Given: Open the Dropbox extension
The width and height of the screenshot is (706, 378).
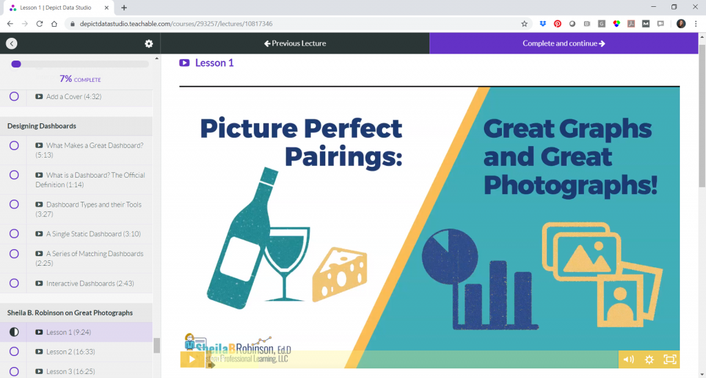Looking at the screenshot, I should point(543,24).
